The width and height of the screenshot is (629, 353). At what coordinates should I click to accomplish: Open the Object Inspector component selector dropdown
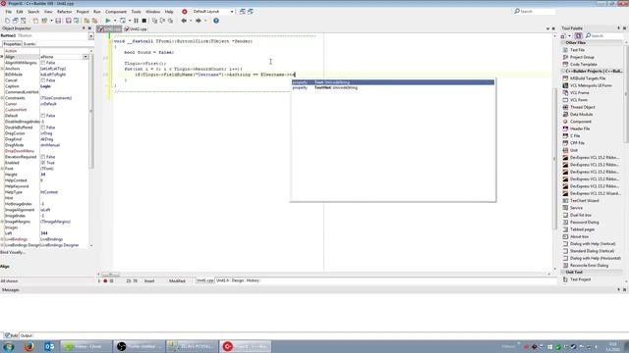click(x=91, y=35)
